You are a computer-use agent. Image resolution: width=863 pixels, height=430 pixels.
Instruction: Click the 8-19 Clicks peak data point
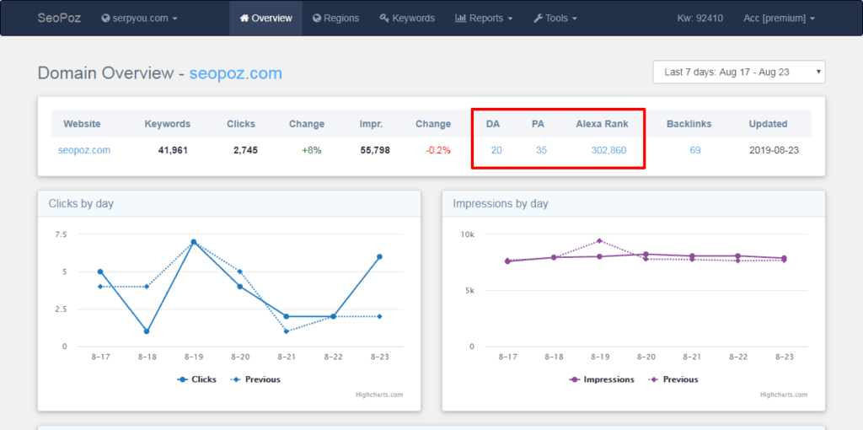[x=194, y=242]
